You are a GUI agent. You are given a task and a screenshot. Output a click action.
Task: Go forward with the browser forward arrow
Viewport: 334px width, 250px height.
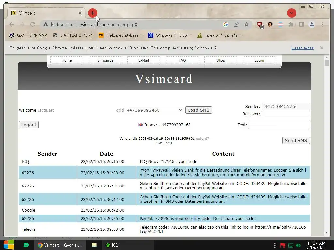(x=22, y=25)
